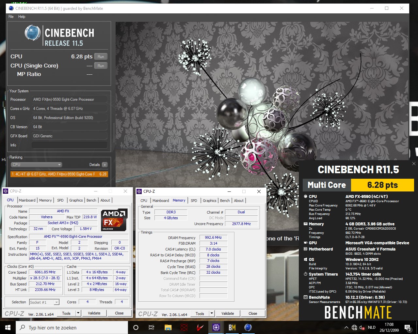
Task: Open Bench tab in right CPU-Z
Action: [x=225, y=201]
